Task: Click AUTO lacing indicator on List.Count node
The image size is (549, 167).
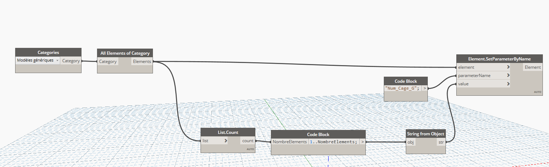Action: point(250,149)
